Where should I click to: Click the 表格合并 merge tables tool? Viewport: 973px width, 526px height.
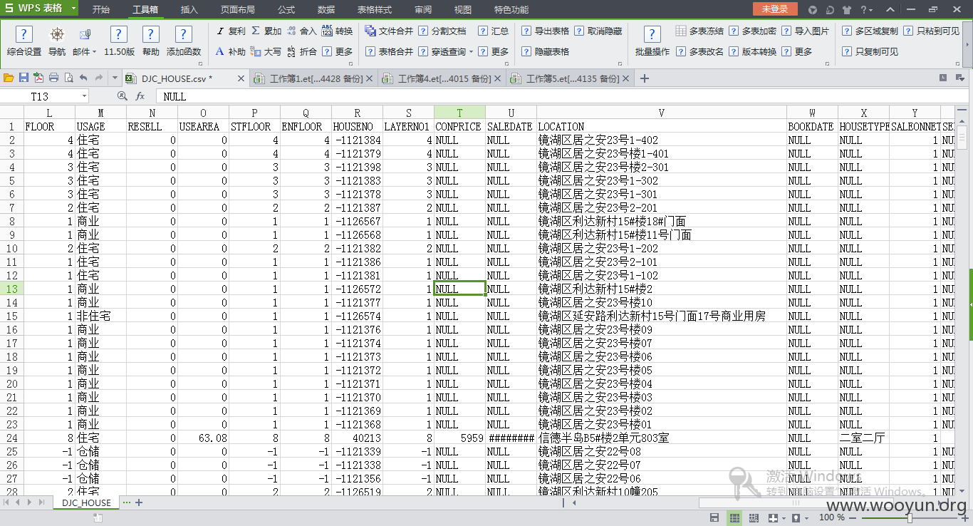tap(389, 52)
